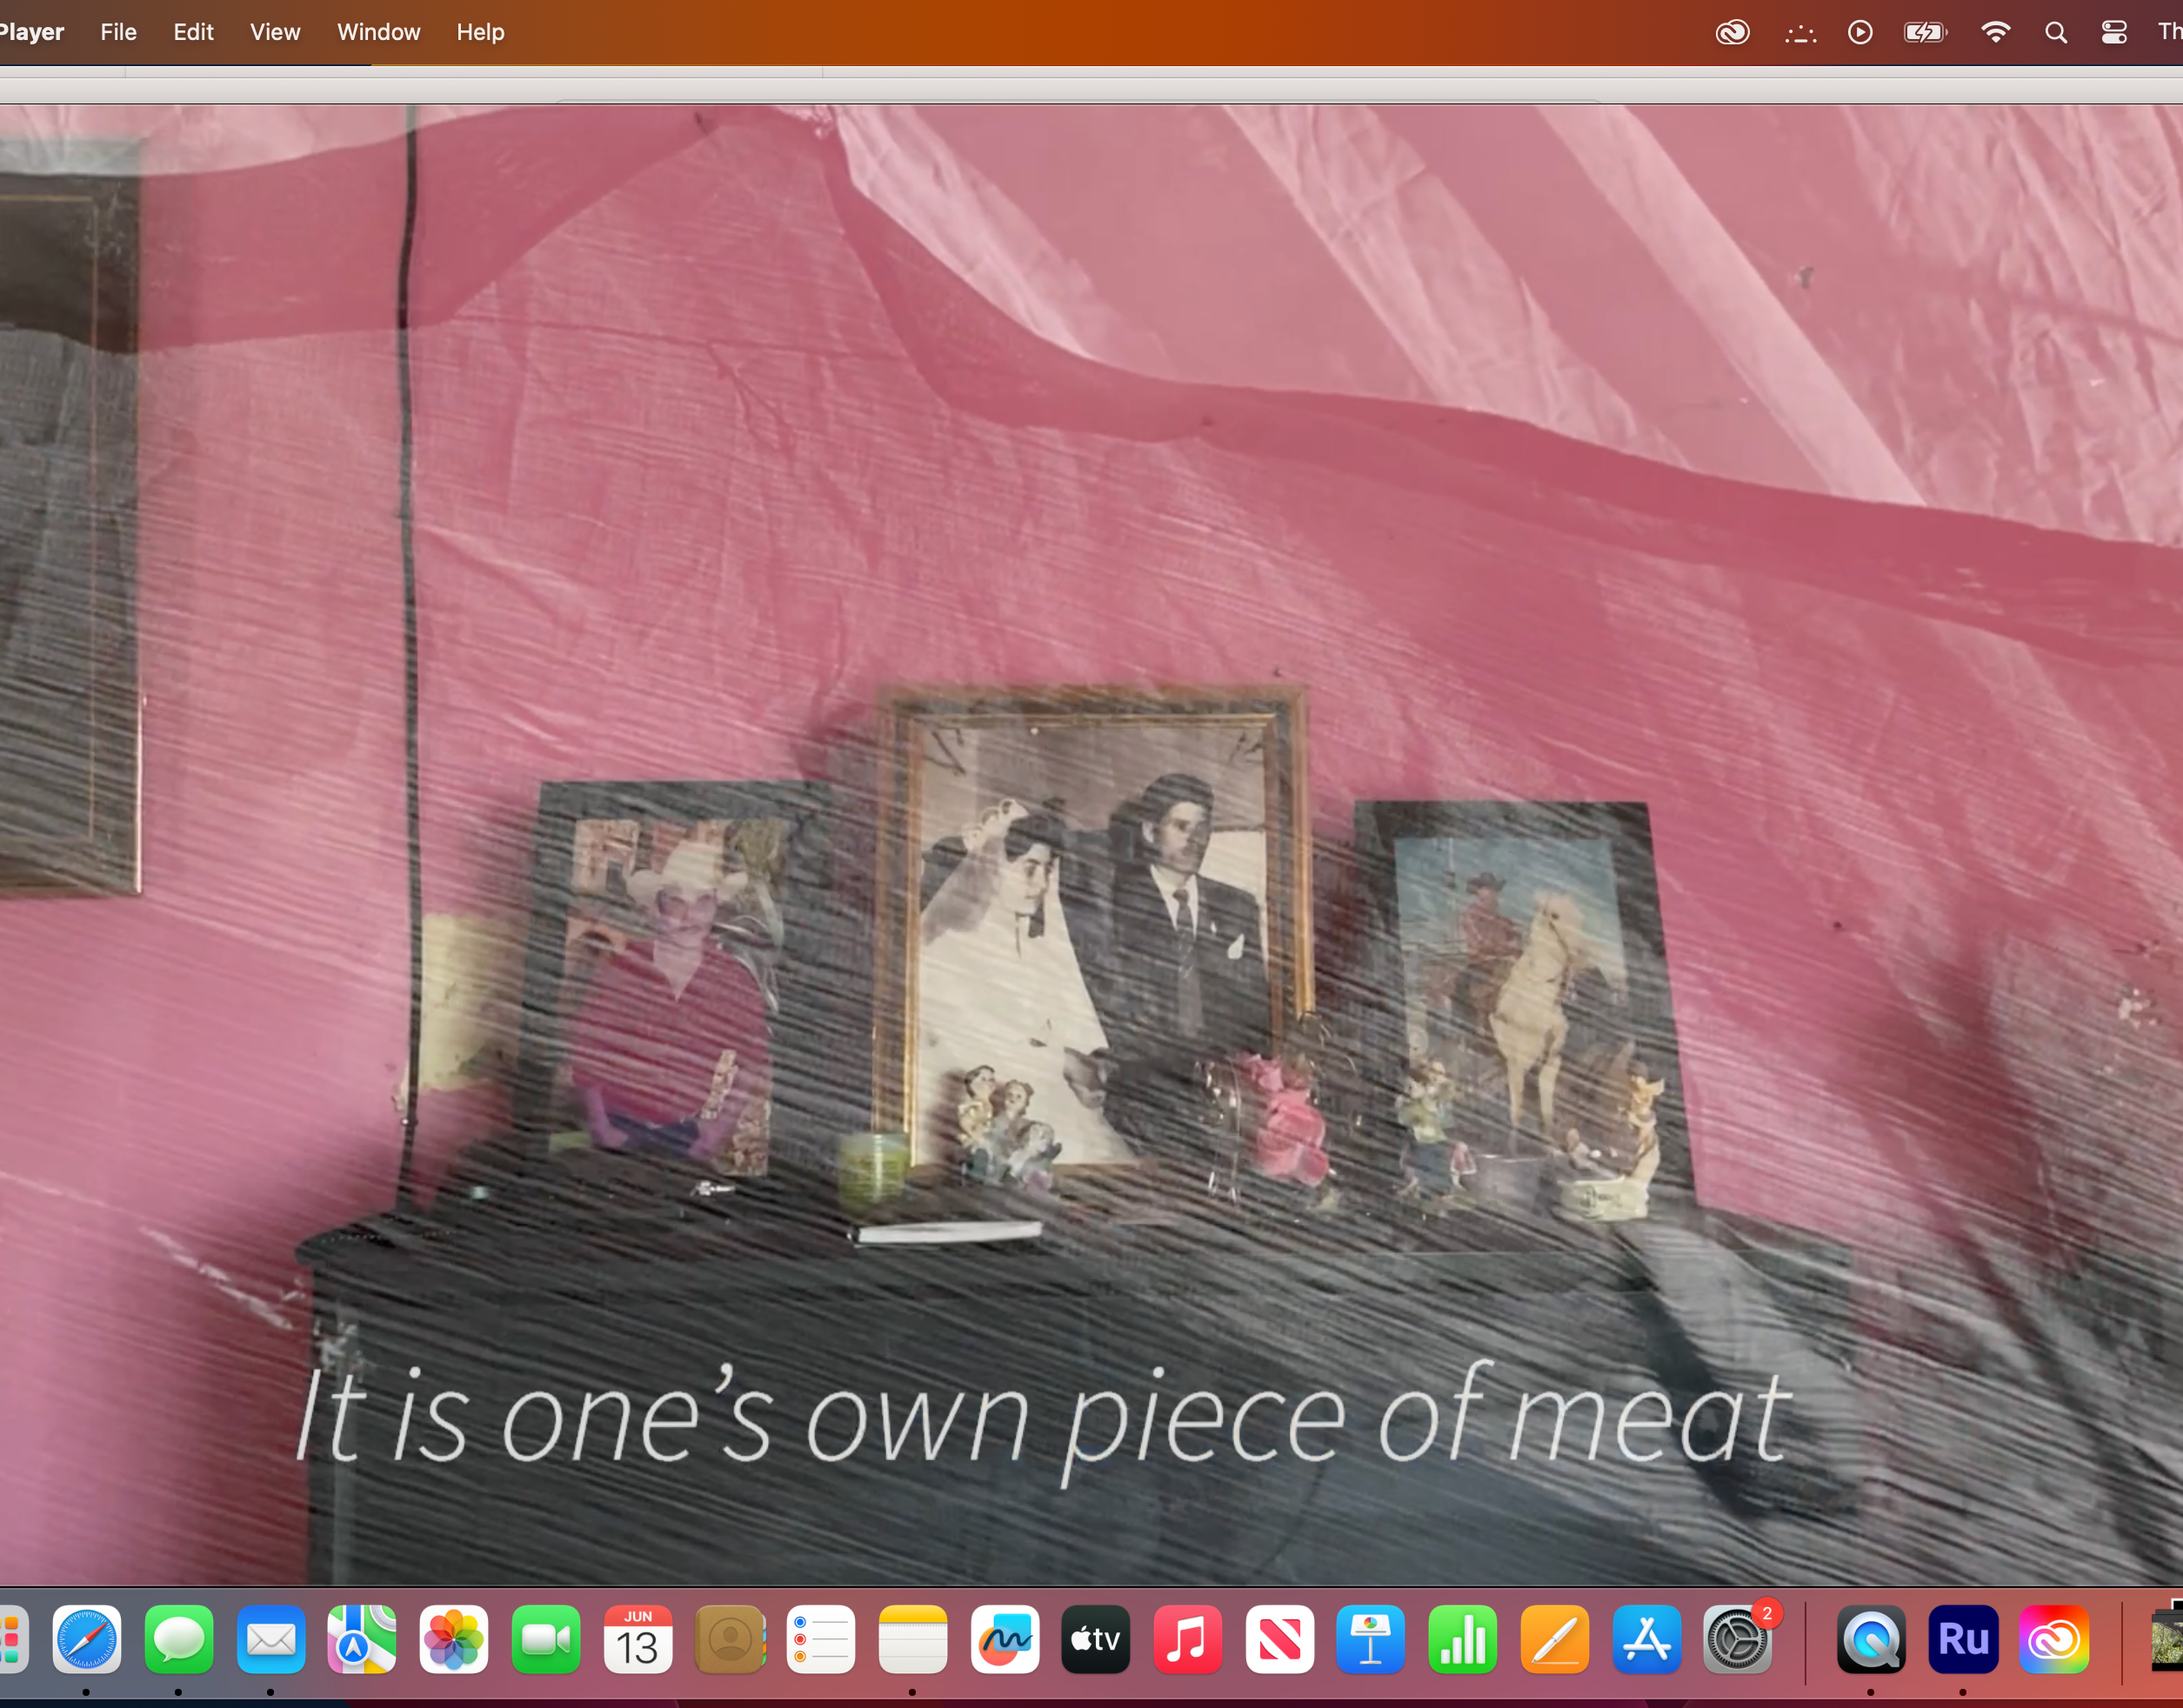Click Wi-Fi status menu icon
Viewport: 2183px width, 1708px height.
[1995, 32]
